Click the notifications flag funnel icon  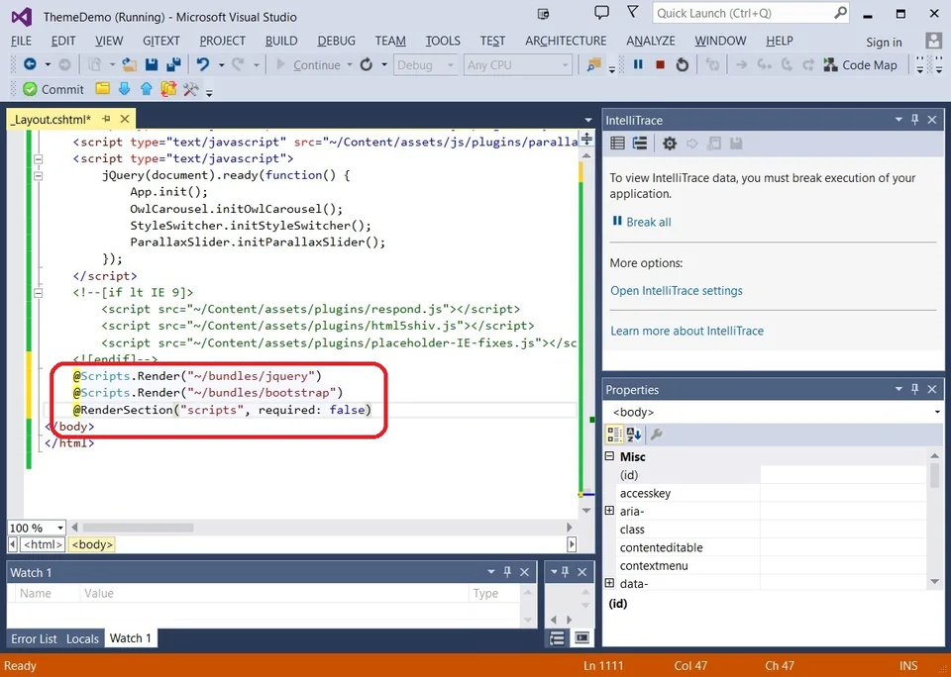point(633,12)
